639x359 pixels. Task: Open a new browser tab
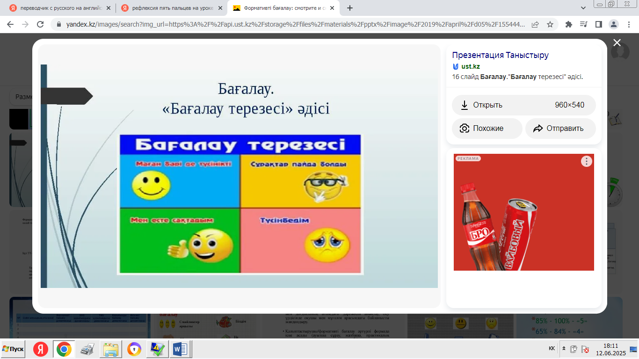coord(350,8)
